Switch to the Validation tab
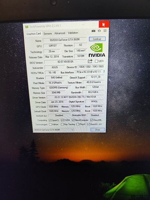The width and height of the screenshot is (150, 200). click(73, 33)
